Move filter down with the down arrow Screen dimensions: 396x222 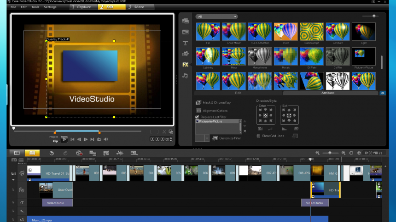pyautogui.click(x=245, y=126)
